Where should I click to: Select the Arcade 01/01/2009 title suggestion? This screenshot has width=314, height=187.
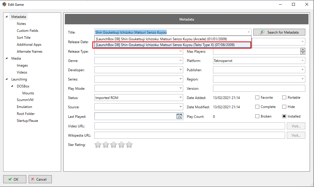[173, 39]
